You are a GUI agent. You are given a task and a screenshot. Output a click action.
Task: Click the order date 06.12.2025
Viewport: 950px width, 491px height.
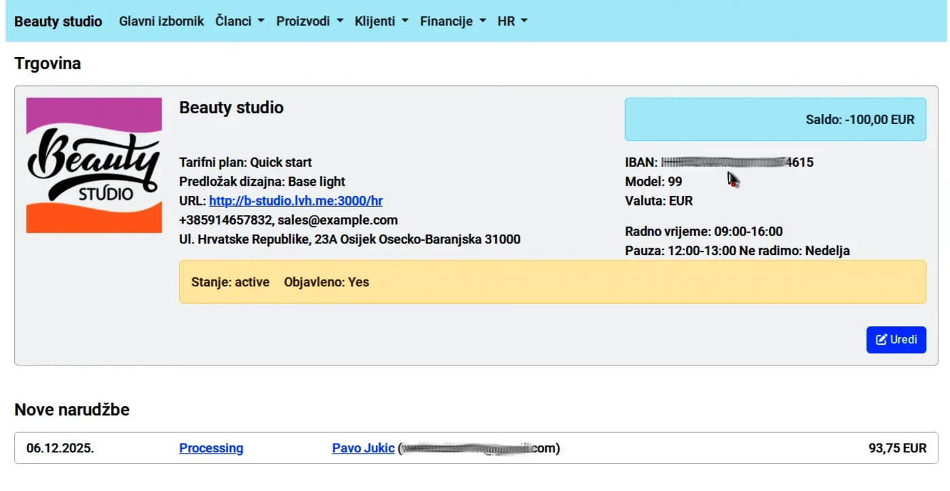[x=60, y=448]
